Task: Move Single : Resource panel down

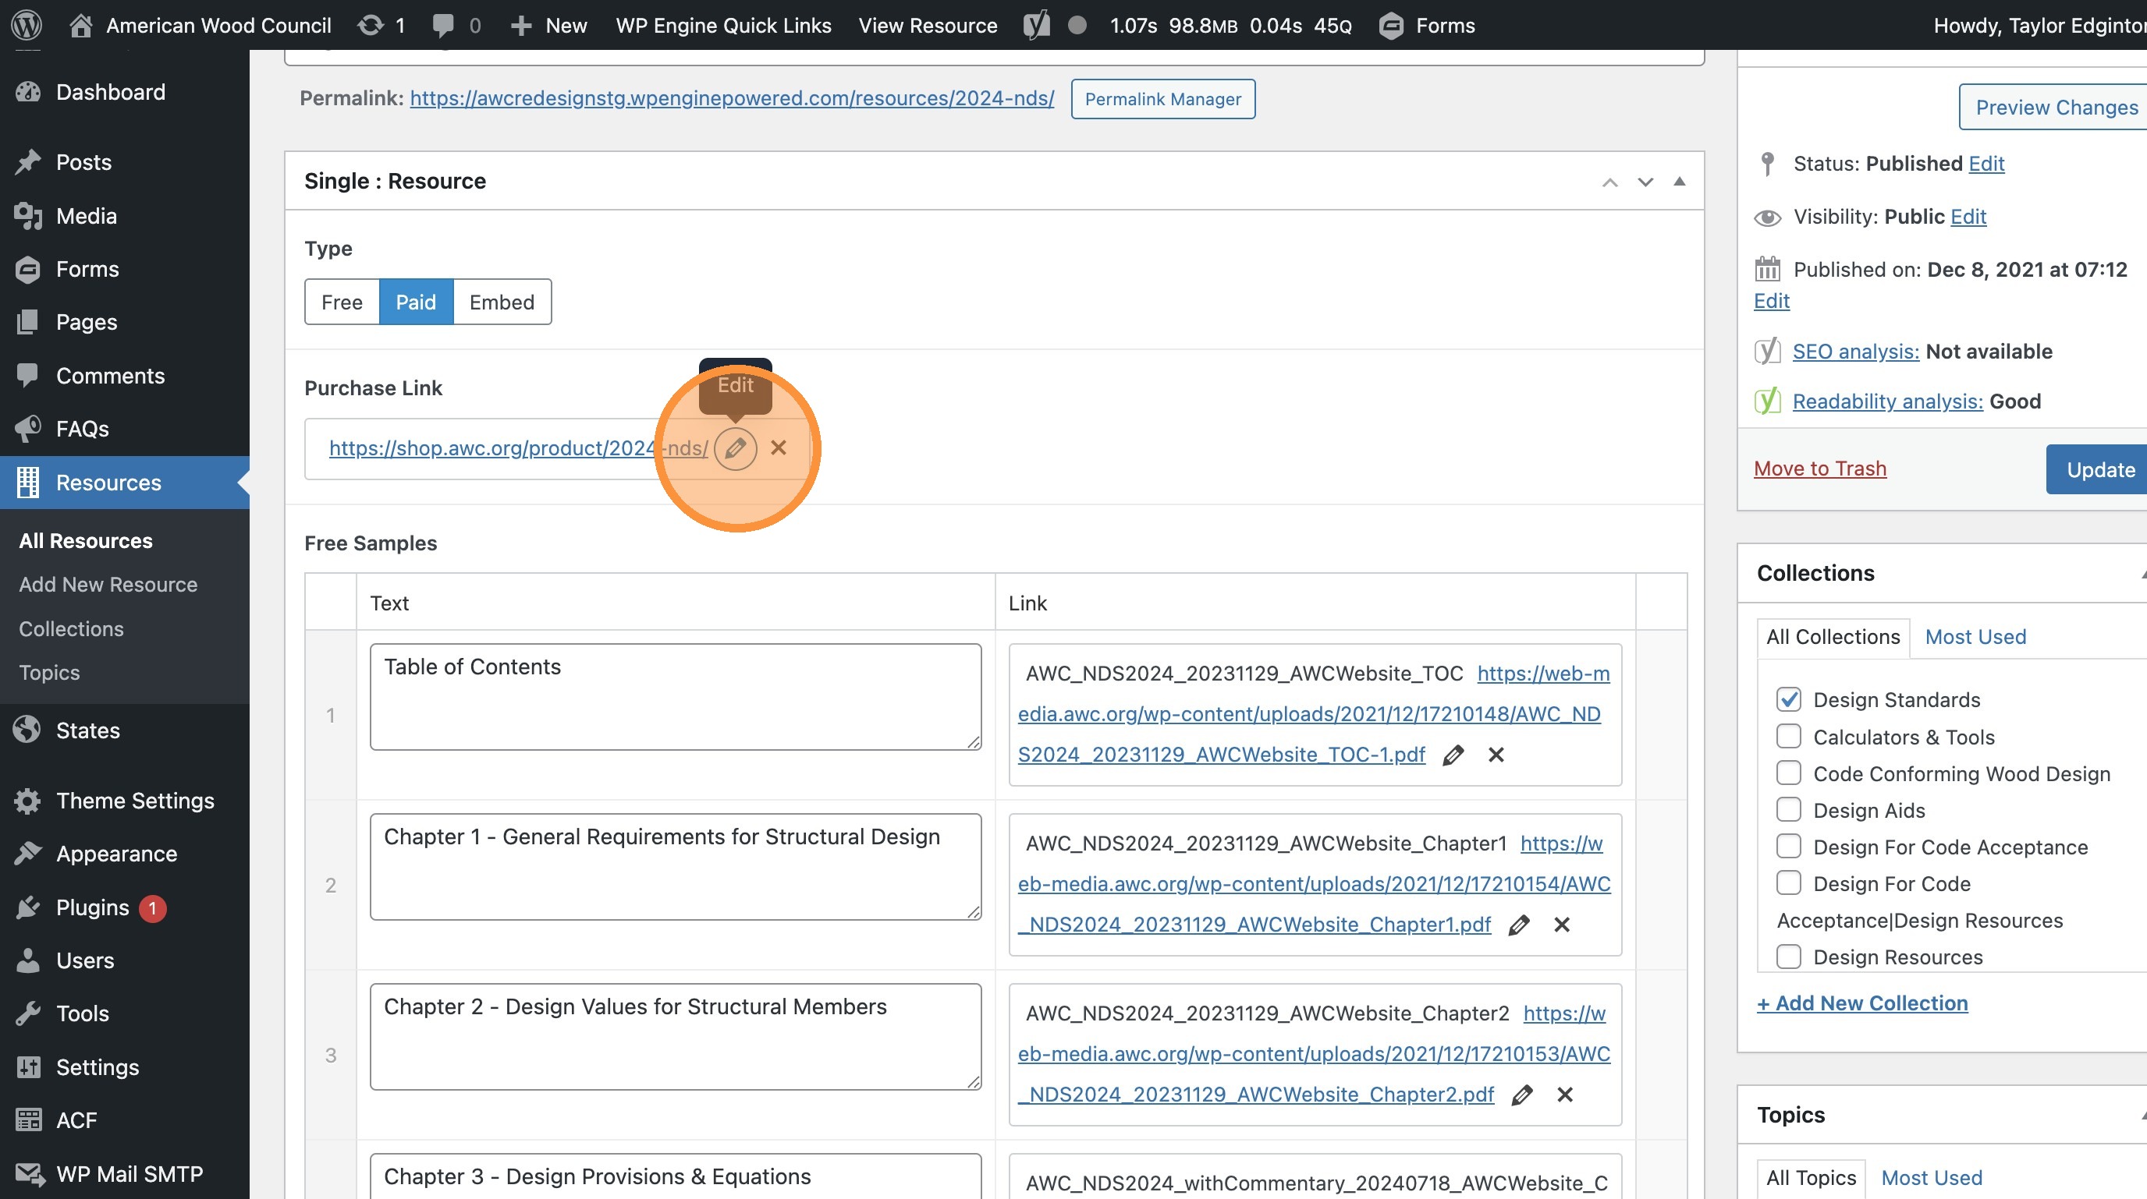Action: click(1645, 182)
